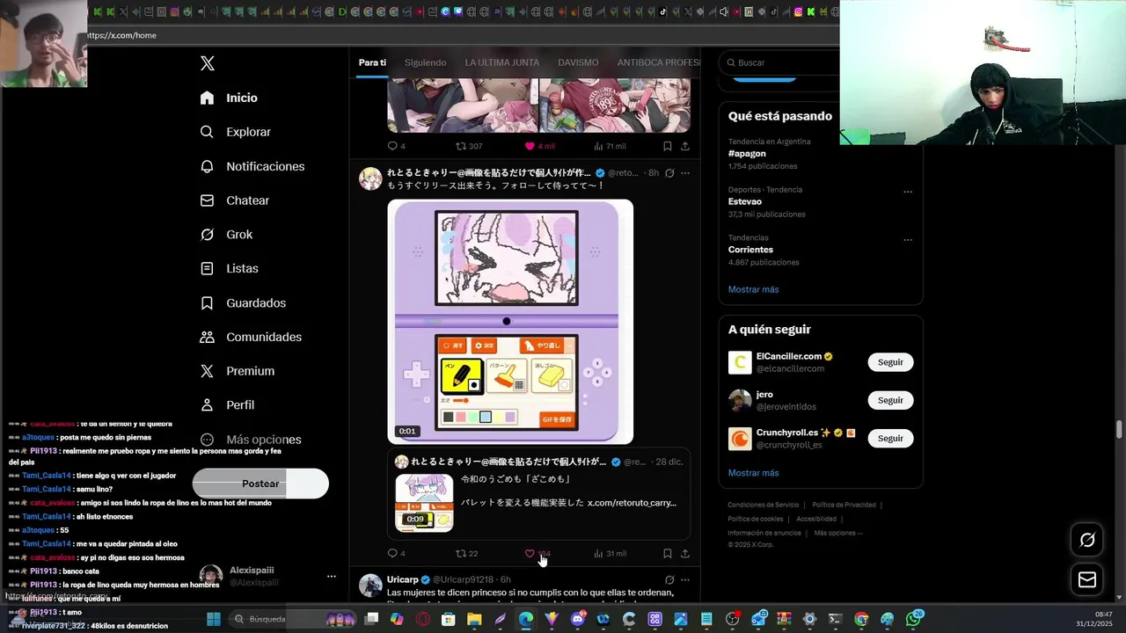Open Grok icon on Uricarp's tweet

pos(669,580)
